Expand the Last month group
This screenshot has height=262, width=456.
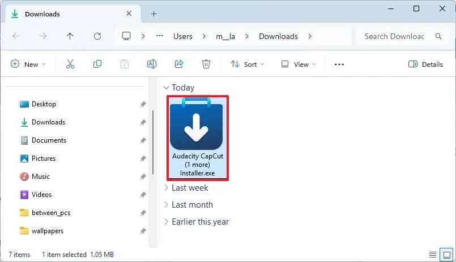point(166,205)
